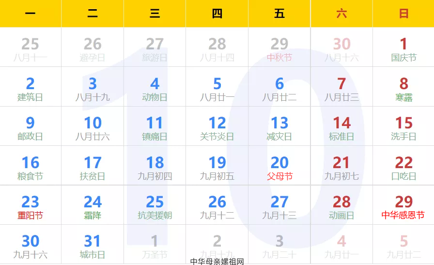
Task: Select the Saturday header 六
Action: coord(342,14)
